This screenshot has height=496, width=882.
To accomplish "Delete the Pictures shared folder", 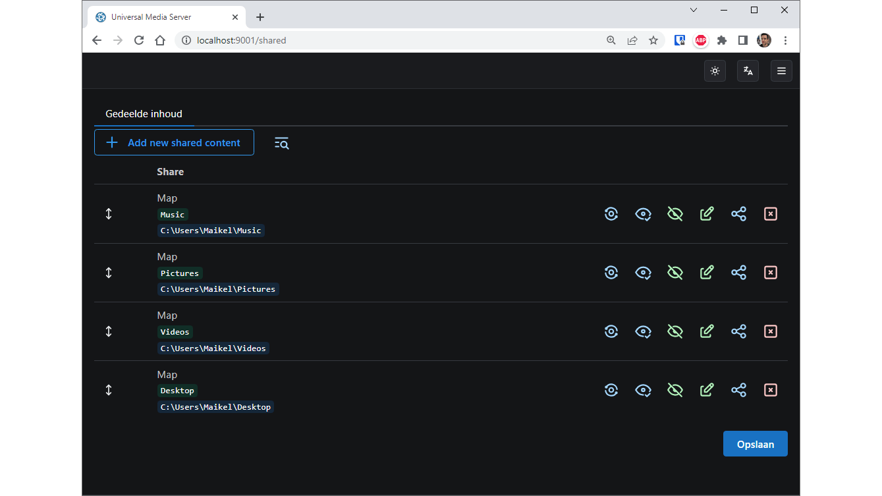I will pos(770,273).
